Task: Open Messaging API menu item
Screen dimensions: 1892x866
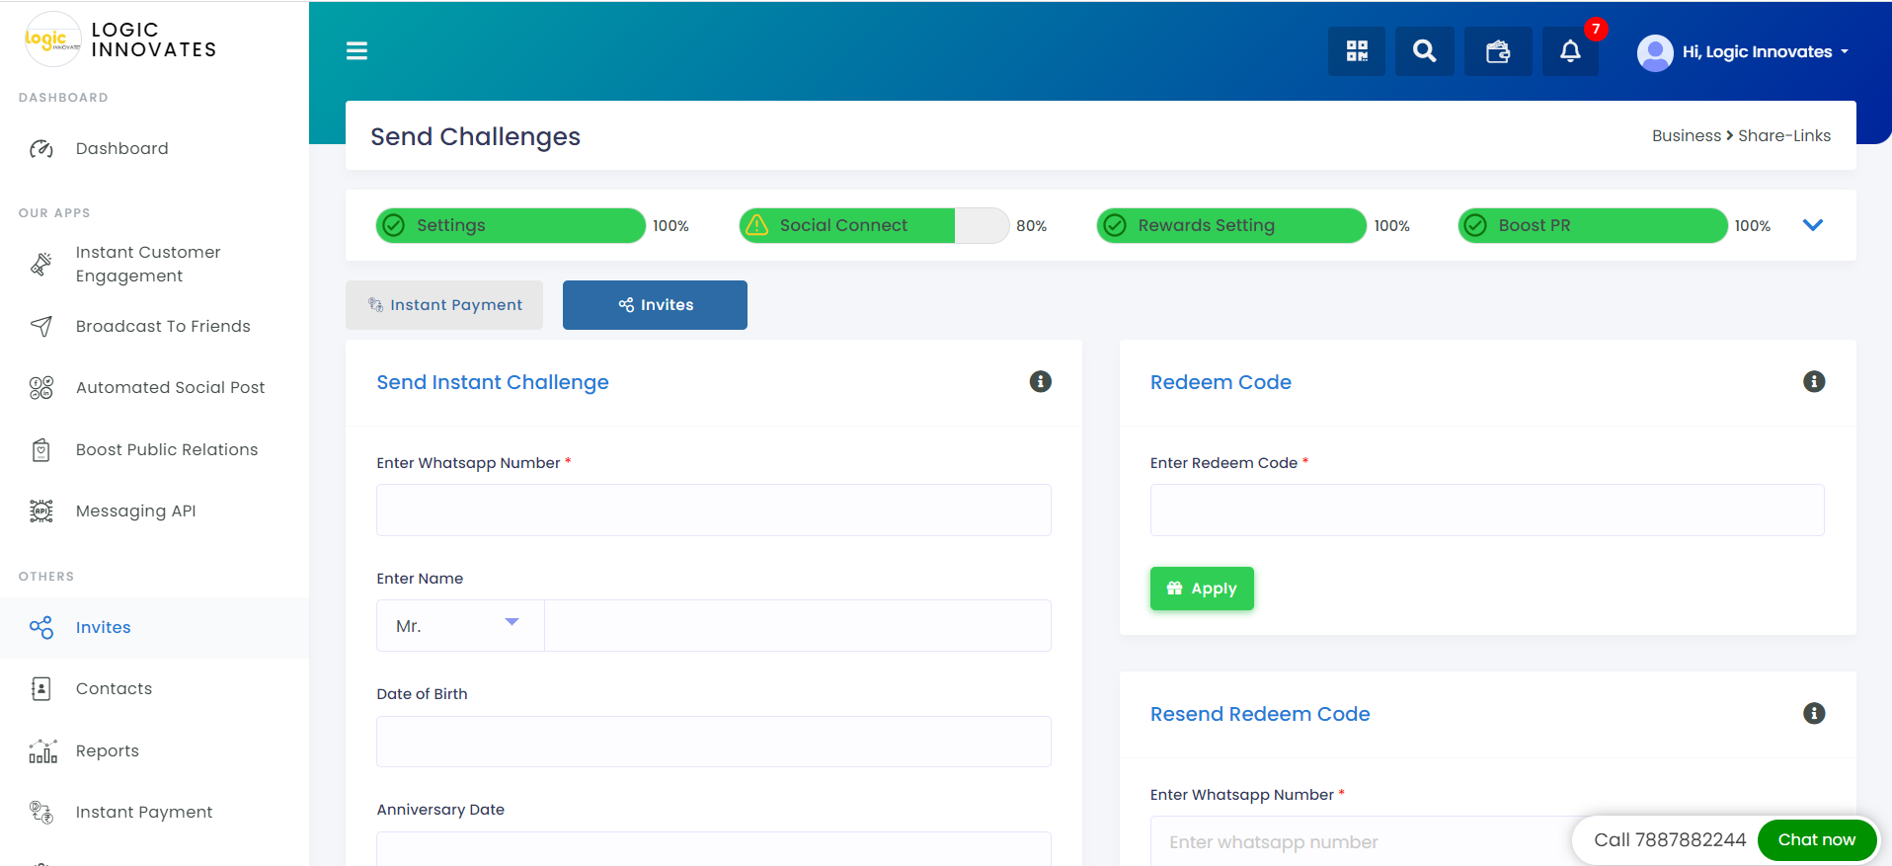Action: click(x=136, y=512)
